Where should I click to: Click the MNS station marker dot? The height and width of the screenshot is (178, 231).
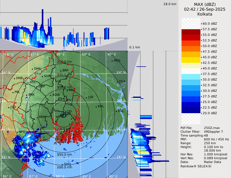tap(112, 61)
